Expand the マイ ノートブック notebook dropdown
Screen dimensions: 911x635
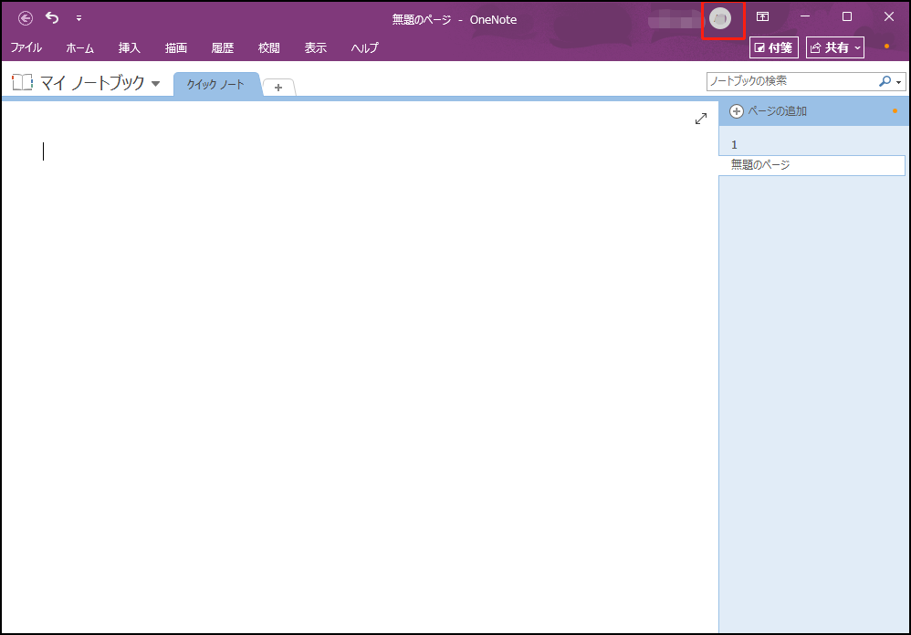tap(155, 84)
